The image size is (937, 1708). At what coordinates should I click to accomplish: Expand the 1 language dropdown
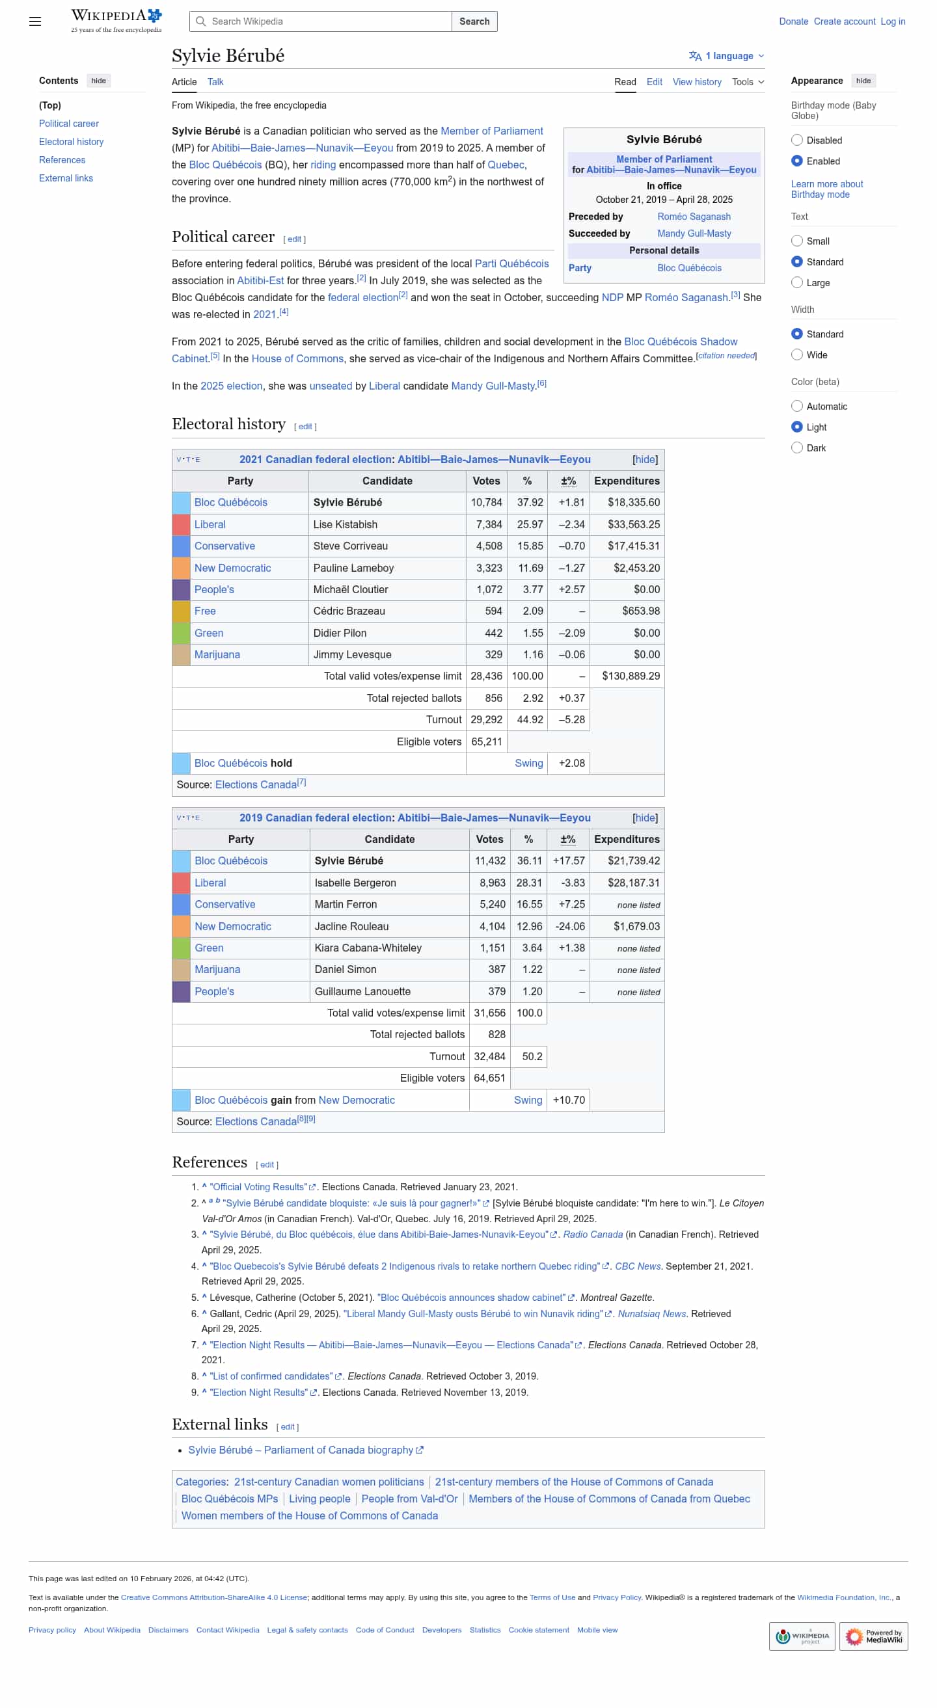727,56
